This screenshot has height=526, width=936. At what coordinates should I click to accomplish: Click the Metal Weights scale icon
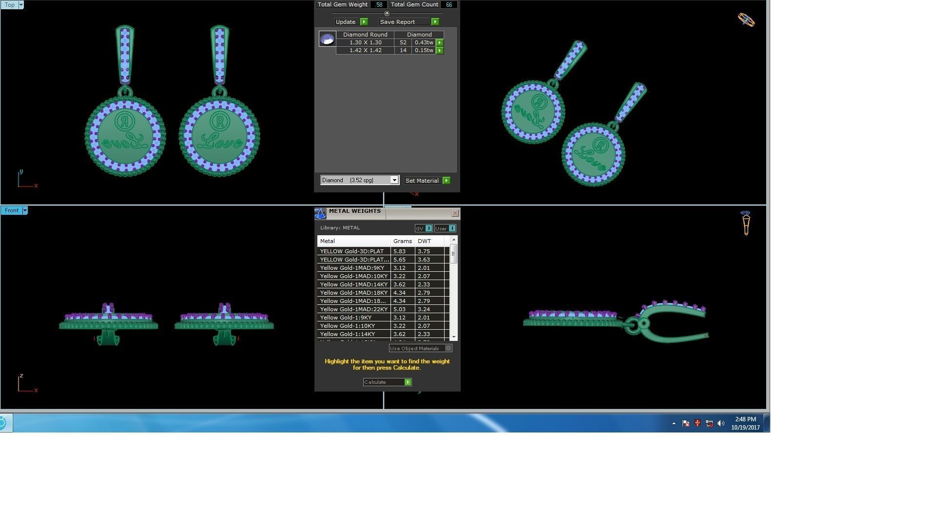[x=320, y=213]
